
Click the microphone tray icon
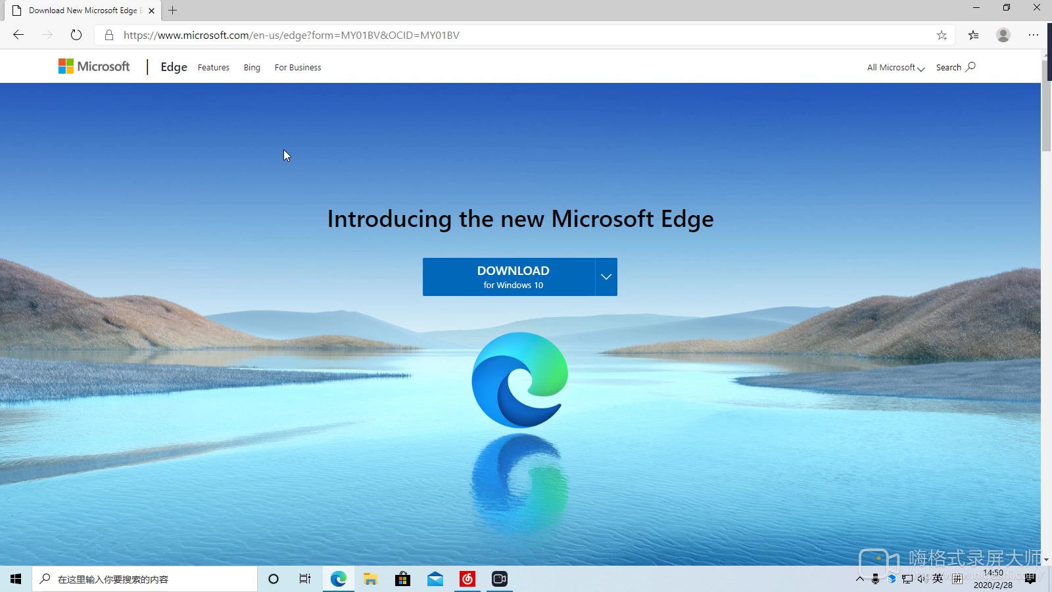pyautogui.click(x=875, y=579)
